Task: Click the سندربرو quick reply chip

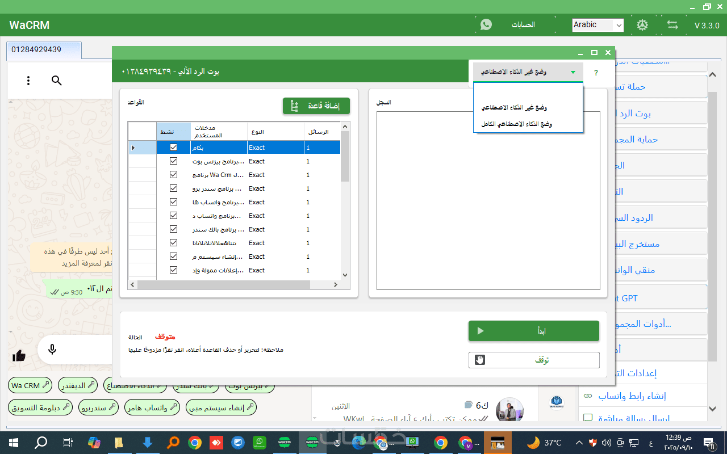Action: point(98,407)
